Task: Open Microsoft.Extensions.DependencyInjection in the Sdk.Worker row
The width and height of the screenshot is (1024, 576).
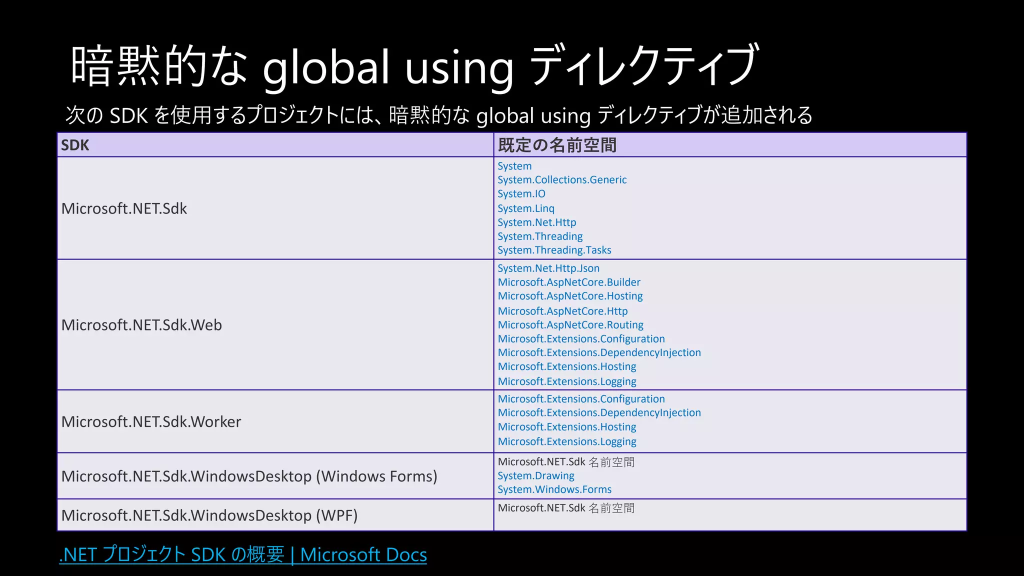Action: [x=599, y=413]
